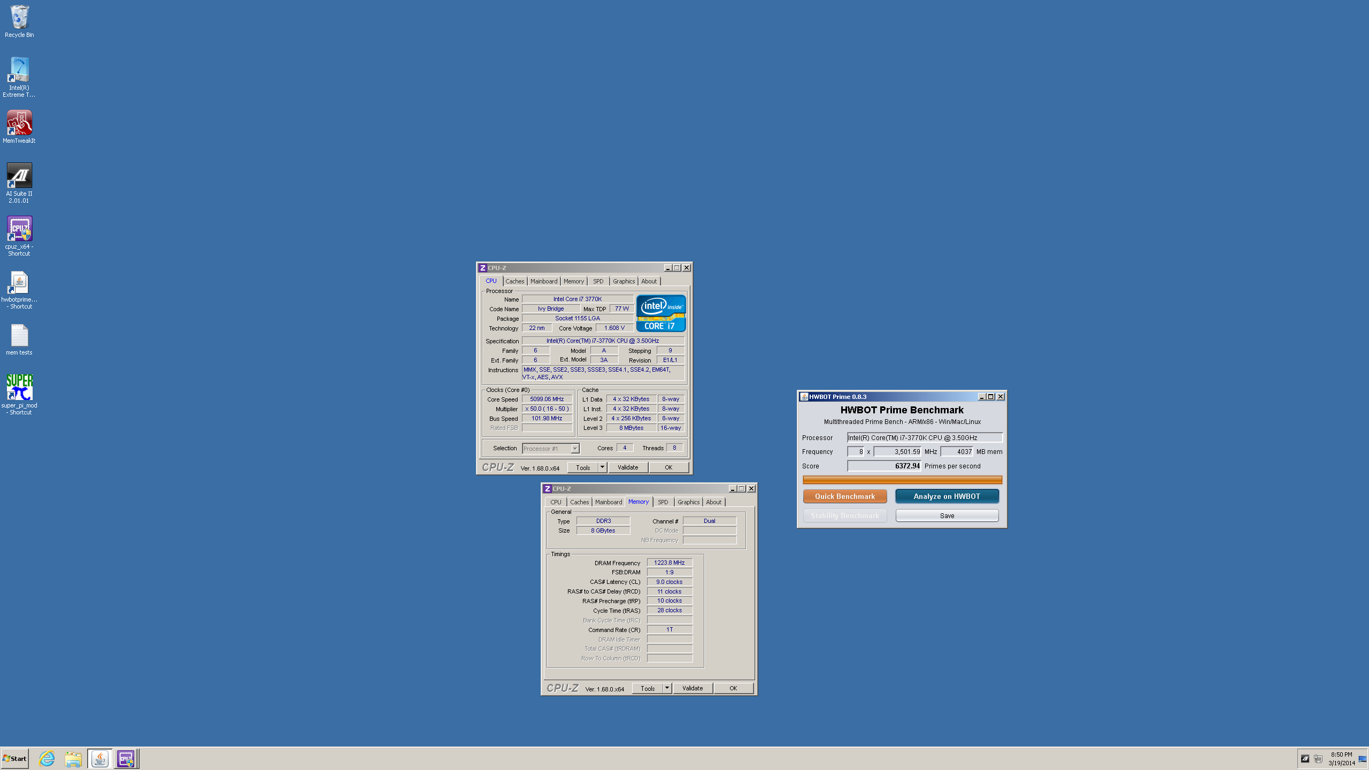
Task: Click the Stability Benchmark button
Action: point(845,515)
